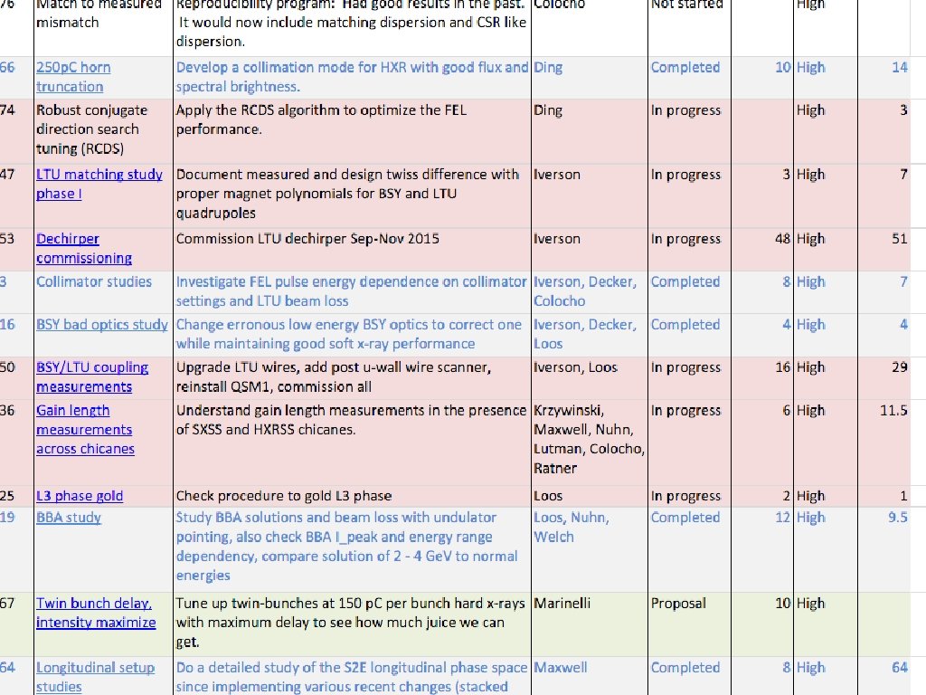Open the 'Longitudinal setup studies' link
Image resolution: width=926 pixels, height=695 pixels.
[95, 677]
